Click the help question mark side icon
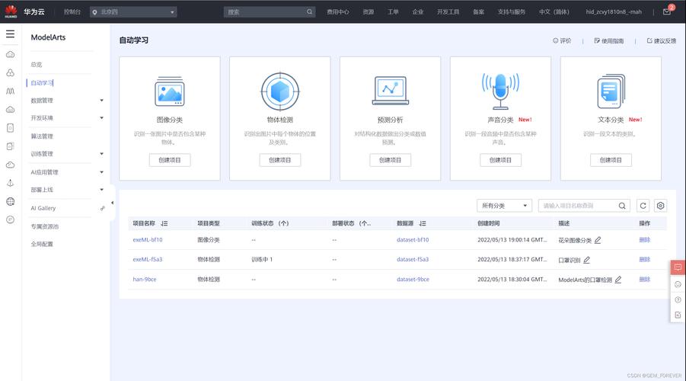Screen dimensions: 686x381 click(678, 299)
